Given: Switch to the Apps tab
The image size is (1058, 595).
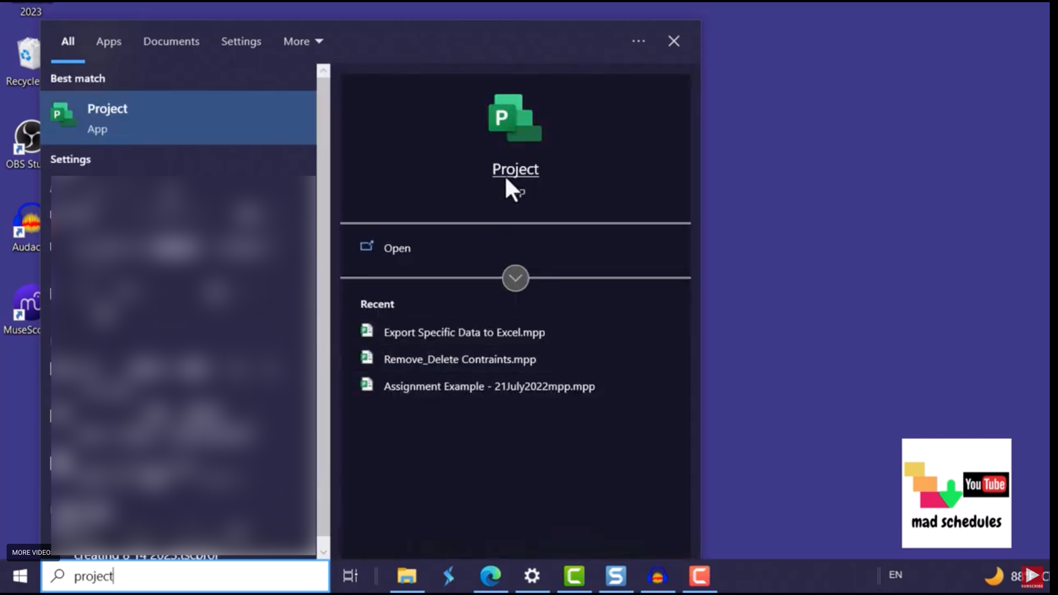Looking at the screenshot, I should tap(109, 42).
